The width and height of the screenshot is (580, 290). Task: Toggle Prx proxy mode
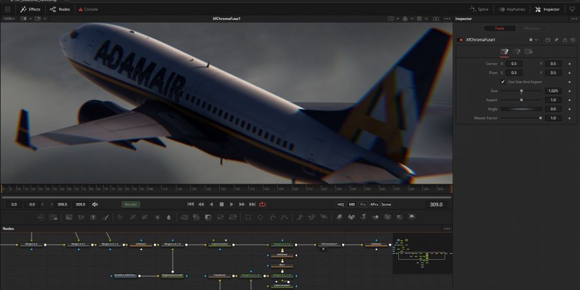point(363,204)
